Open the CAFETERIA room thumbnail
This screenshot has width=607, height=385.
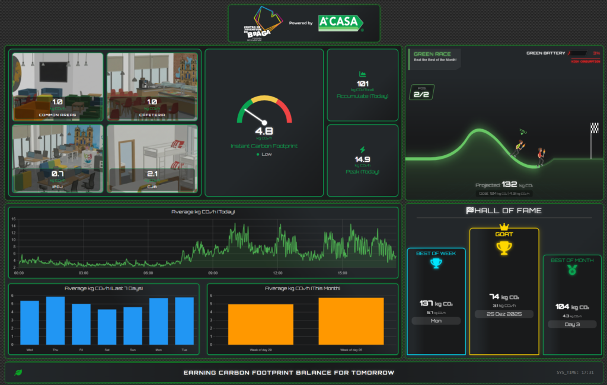coord(152,86)
